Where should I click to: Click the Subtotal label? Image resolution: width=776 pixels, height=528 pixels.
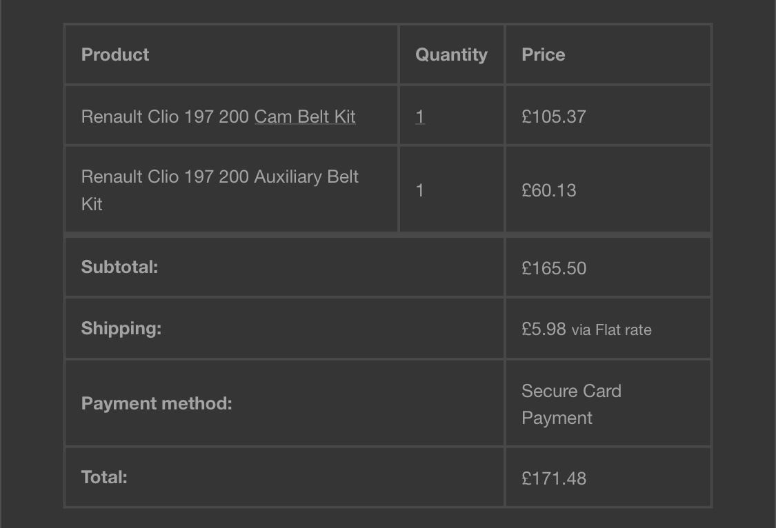coord(119,267)
